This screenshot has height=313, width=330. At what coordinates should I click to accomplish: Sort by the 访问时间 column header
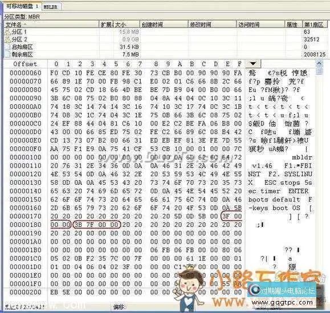click(260, 25)
